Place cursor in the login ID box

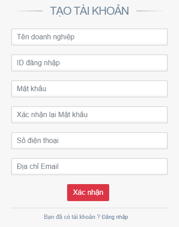(x=89, y=63)
